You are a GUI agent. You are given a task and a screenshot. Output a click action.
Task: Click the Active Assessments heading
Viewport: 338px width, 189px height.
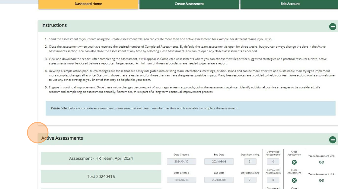click(x=62, y=138)
